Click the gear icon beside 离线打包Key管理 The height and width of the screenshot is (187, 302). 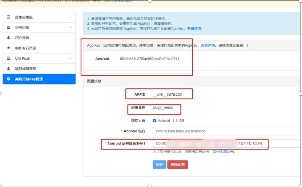(x=8, y=79)
